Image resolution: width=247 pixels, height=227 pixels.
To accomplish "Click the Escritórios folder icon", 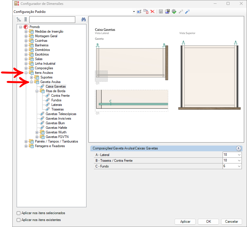I will pyautogui.click(x=31, y=54).
